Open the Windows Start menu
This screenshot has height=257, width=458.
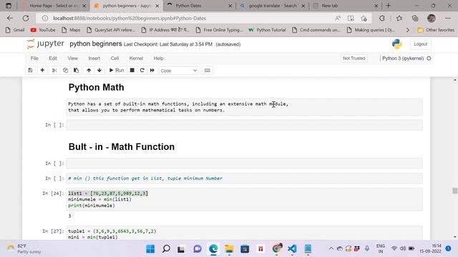pyautogui.click(x=150, y=249)
